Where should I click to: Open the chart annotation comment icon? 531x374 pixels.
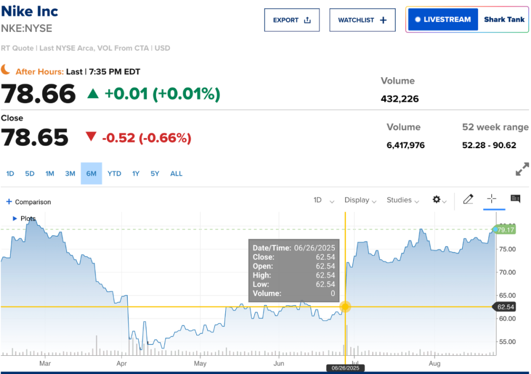pos(515,199)
